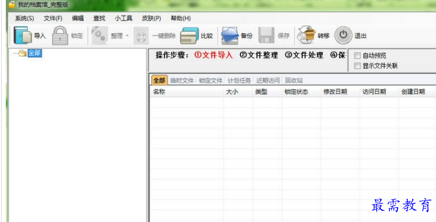Click the 比较 toolbar label
Screen dimensions: 436x222
click(x=207, y=36)
